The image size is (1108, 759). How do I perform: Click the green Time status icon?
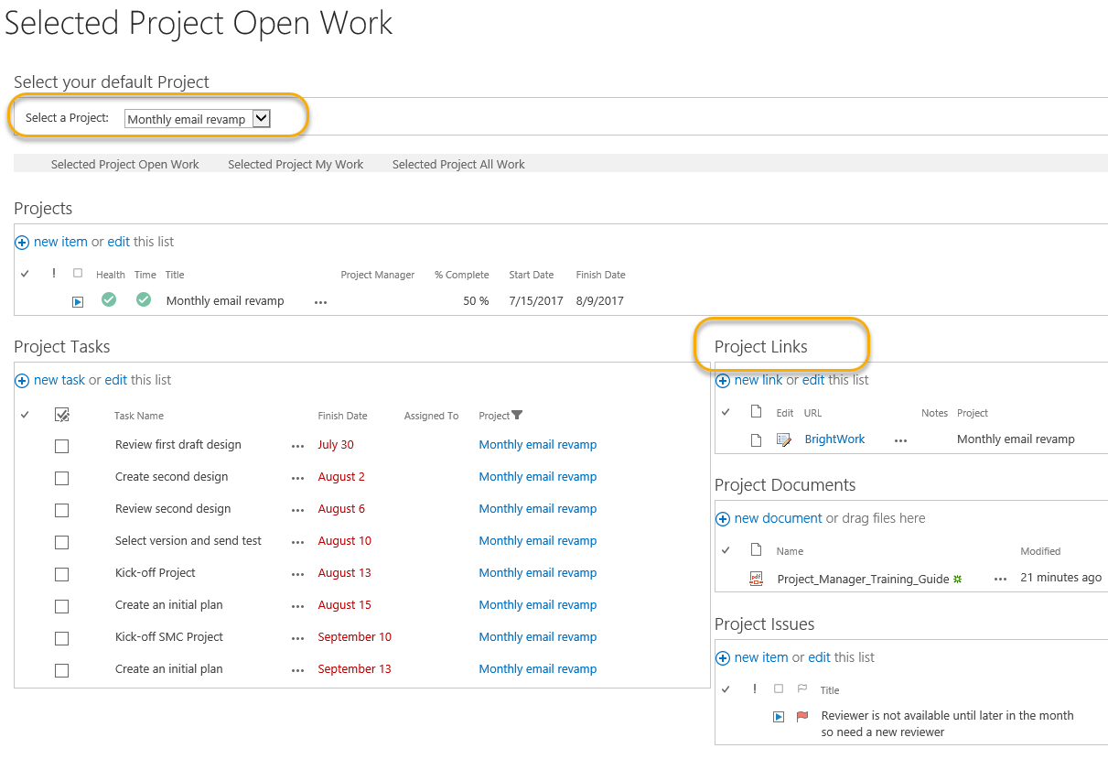[144, 299]
